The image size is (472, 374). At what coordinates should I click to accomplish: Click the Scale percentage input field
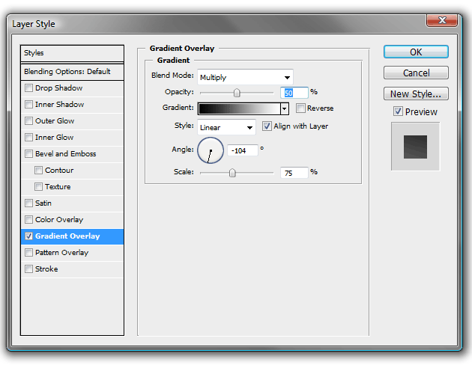click(x=294, y=173)
